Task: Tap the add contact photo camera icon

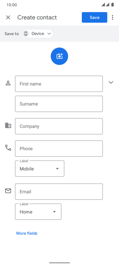Action: click(x=59, y=56)
